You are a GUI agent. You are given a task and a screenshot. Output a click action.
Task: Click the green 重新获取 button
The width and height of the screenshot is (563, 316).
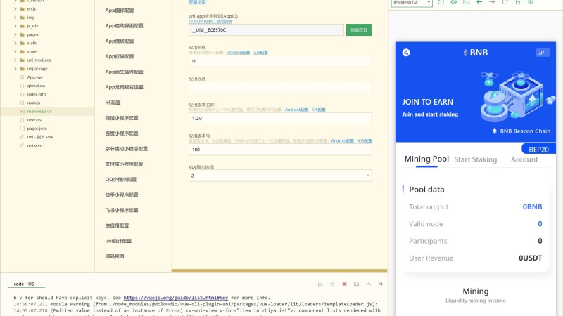(359, 30)
